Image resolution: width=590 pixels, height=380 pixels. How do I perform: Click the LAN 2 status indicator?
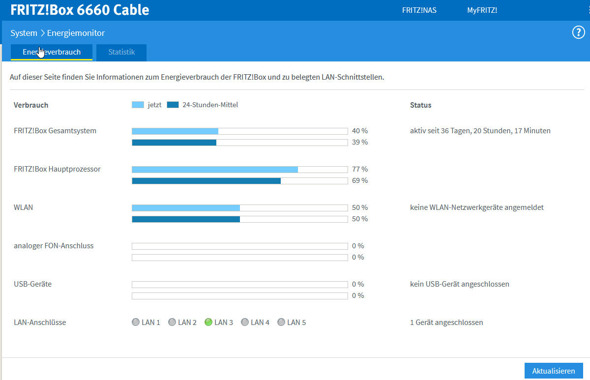172,322
